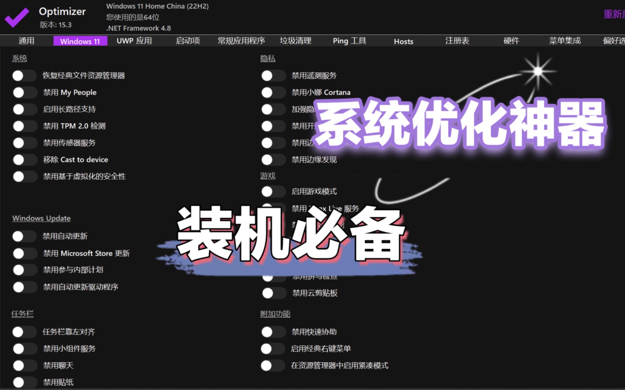Open the 垃圾清理 tab
This screenshot has height=390, width=625.
coord(296,41)
